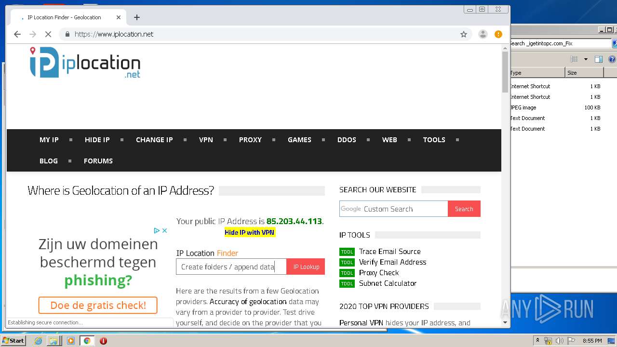Click the Hide IP with VPN link
The image size is (617, 347).
pyautogui.click(x=250, y=232)
